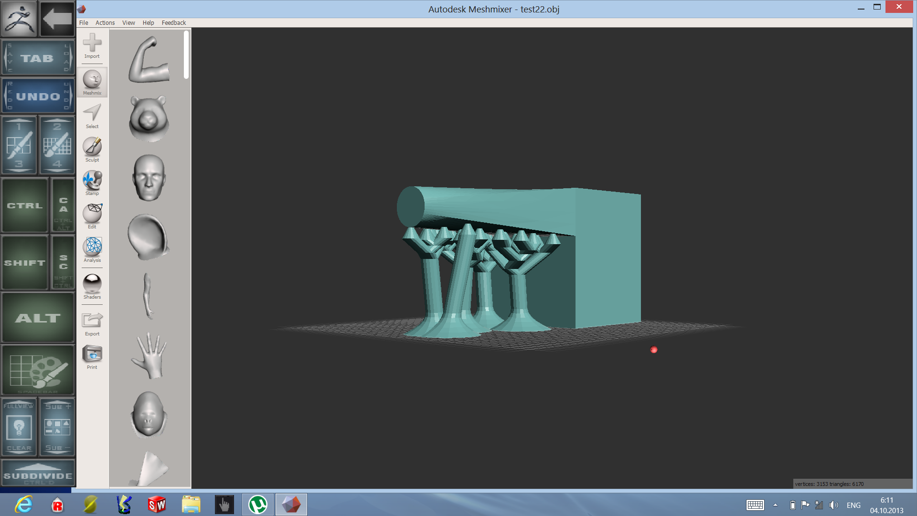Open the File menu

click(x=84, y=22)
